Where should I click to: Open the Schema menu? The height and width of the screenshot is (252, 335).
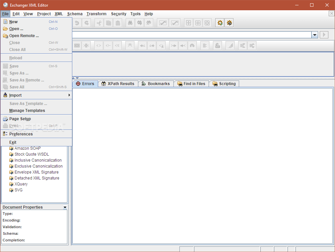coord(75,14)
